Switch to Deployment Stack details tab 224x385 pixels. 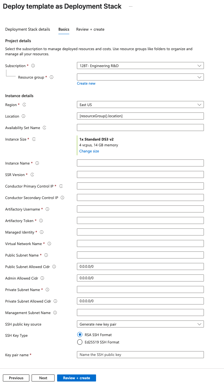[x=28, y=29]
